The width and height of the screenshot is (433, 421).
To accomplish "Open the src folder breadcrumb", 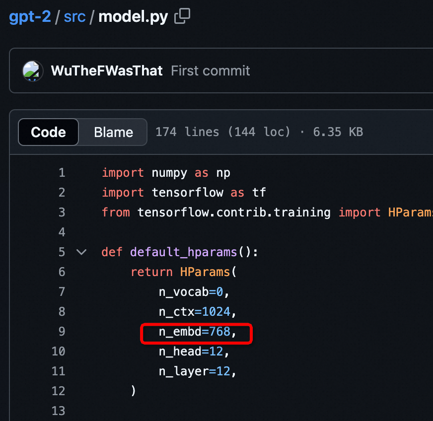I will coord(74,17).
